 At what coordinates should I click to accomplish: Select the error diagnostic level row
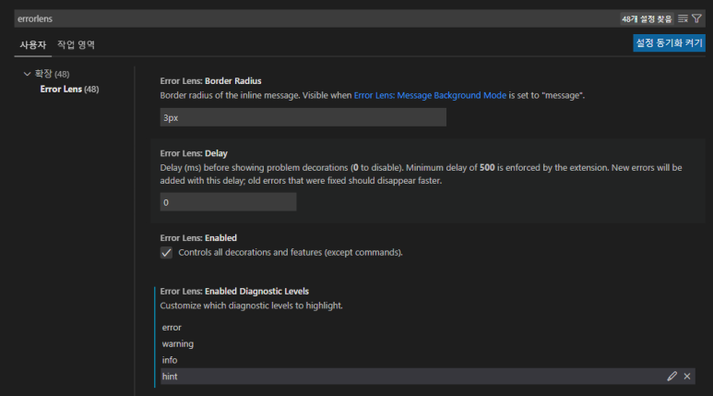427,328
